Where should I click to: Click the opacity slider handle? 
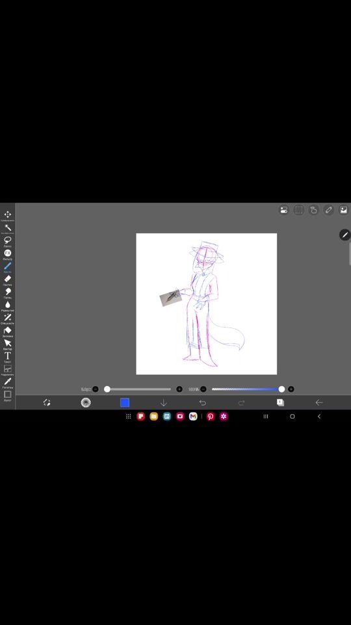coord(281,389)
